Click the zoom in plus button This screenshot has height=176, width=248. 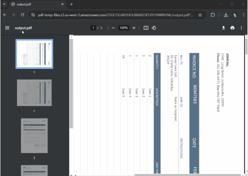[x=134, y=28]
